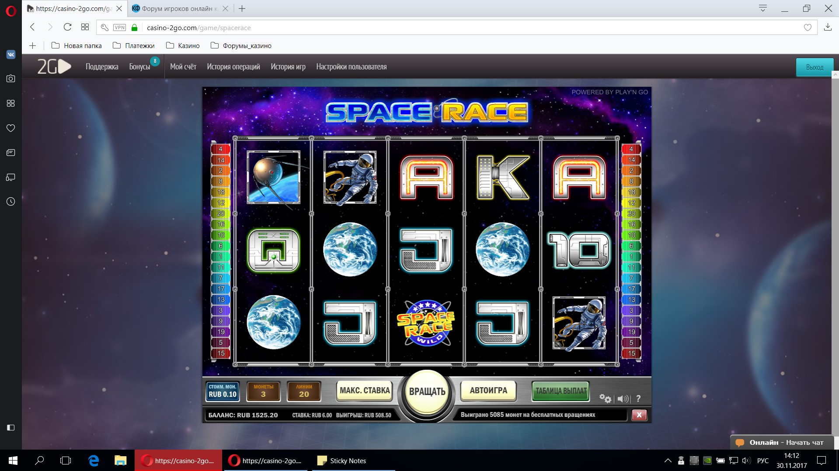This screenshot has height=471, width=839.
Task: Take snapshot with Opera sidebar camera
Action: (x=11, y=79)
